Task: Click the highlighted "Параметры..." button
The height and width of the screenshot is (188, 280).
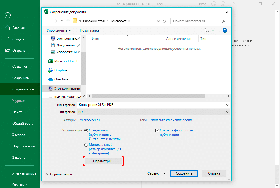Action: coord(103,161)
